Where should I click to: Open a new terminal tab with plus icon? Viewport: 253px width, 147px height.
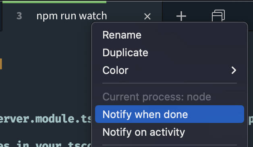coord(181,16)
